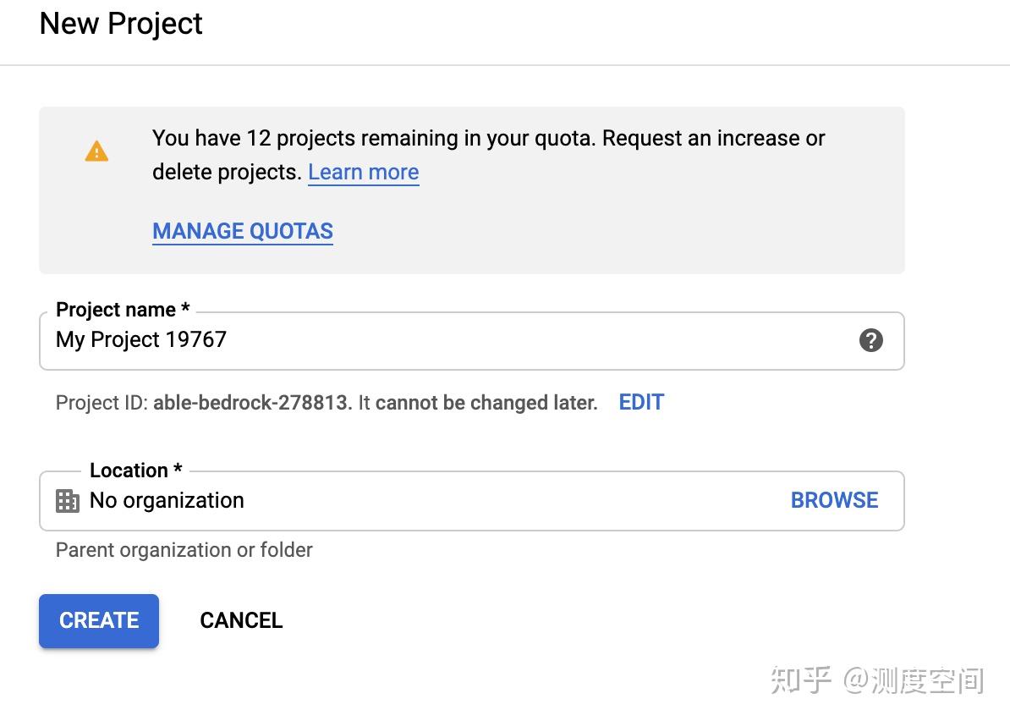Click the New Project title
The image size is (1010, 721).
(120, 24)
